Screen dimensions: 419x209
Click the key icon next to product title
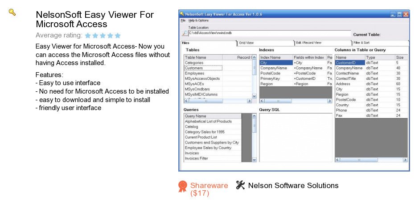[12, 12]
